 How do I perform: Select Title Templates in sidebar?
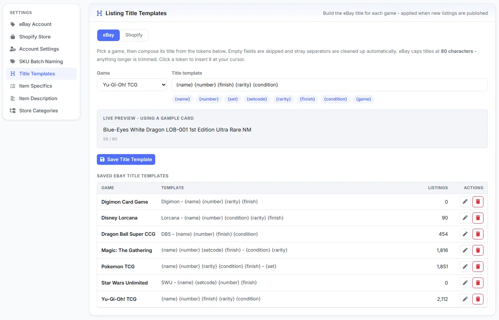pos(41,74)
